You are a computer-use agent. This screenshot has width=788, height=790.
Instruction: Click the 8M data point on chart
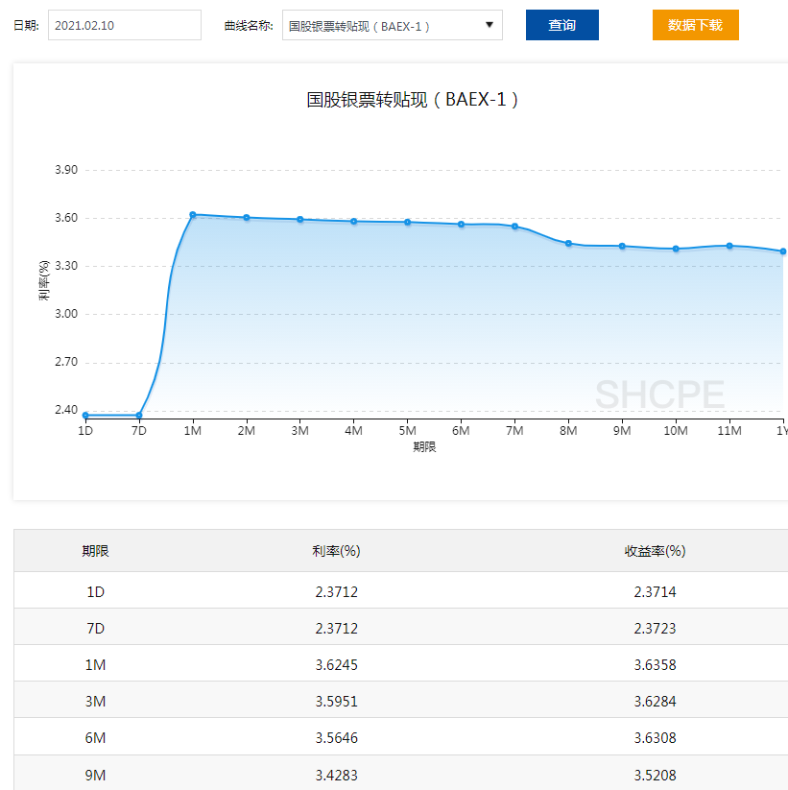(x=568, y=244)
